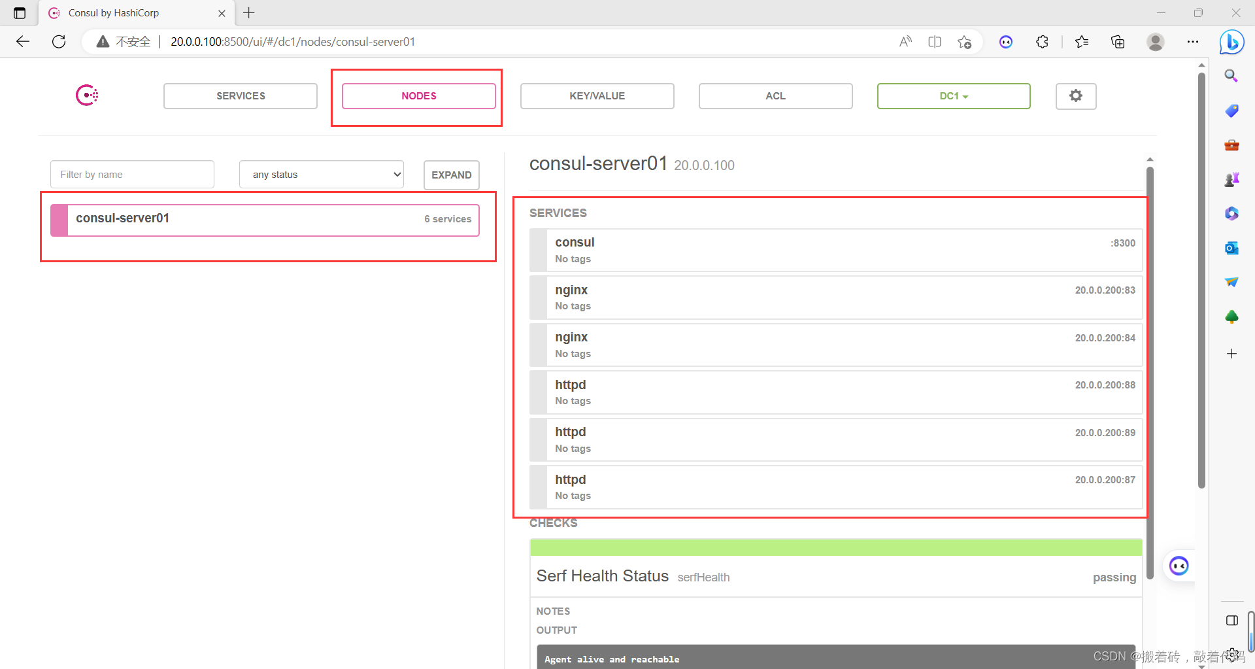Image resolution: width=1255 pixels, height=669 pixels.
Task: Click sidebar search magnifier icon
Action: (x=1231, y=76)
